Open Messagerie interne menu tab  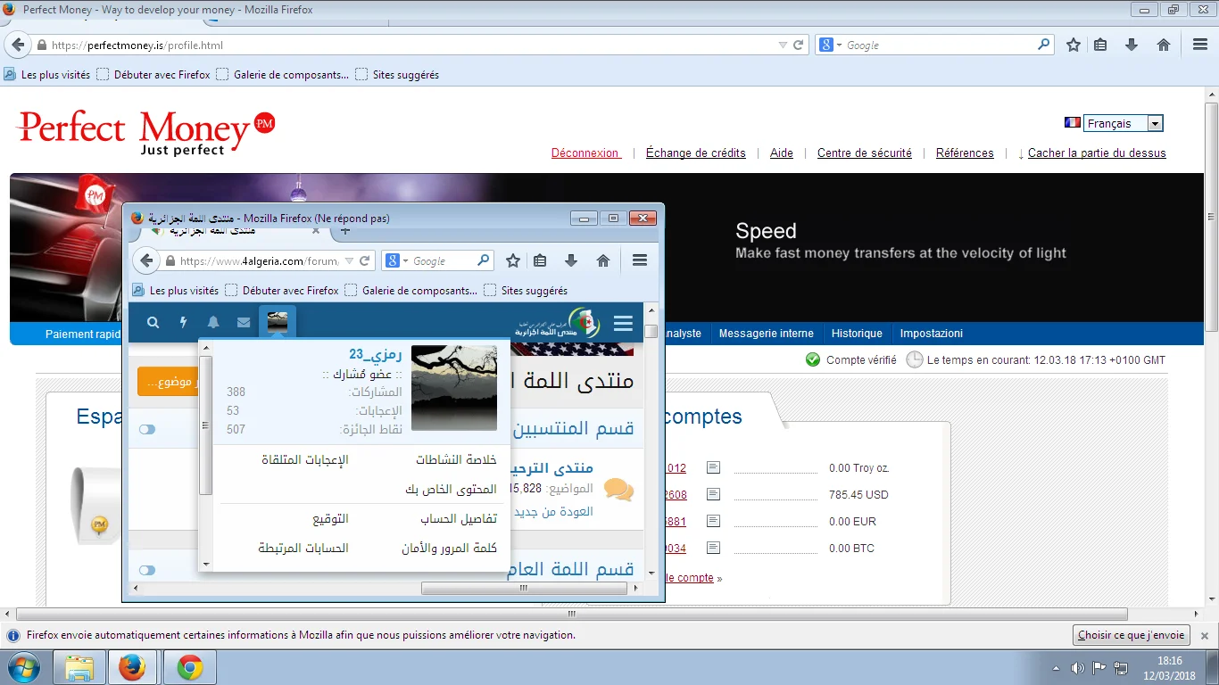tap(767, 334)
